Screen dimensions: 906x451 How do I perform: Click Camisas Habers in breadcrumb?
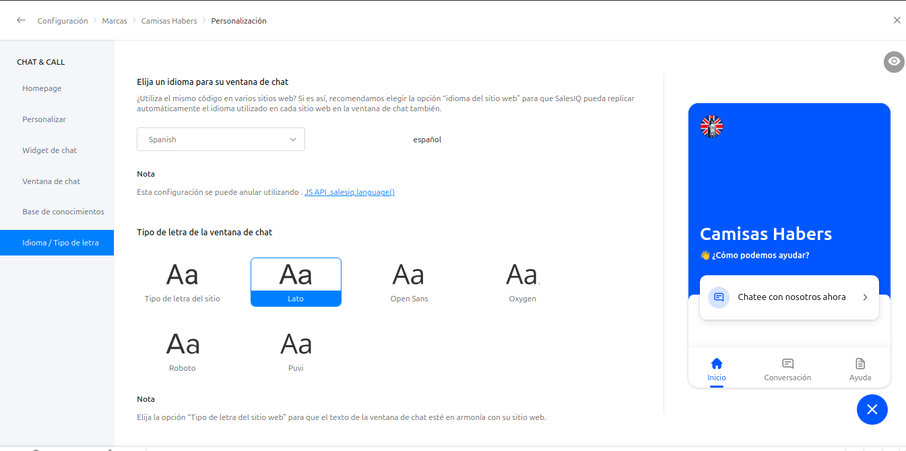tap(169, 21)
